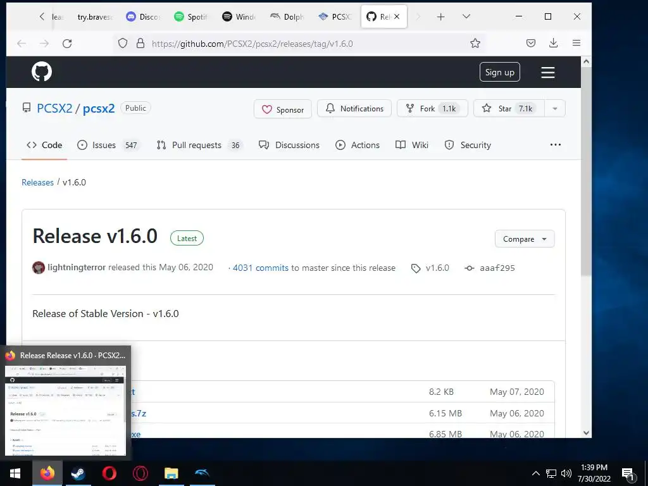Switch to the PCSX2 tab
The image size is (648, 486).
[335, 16]
